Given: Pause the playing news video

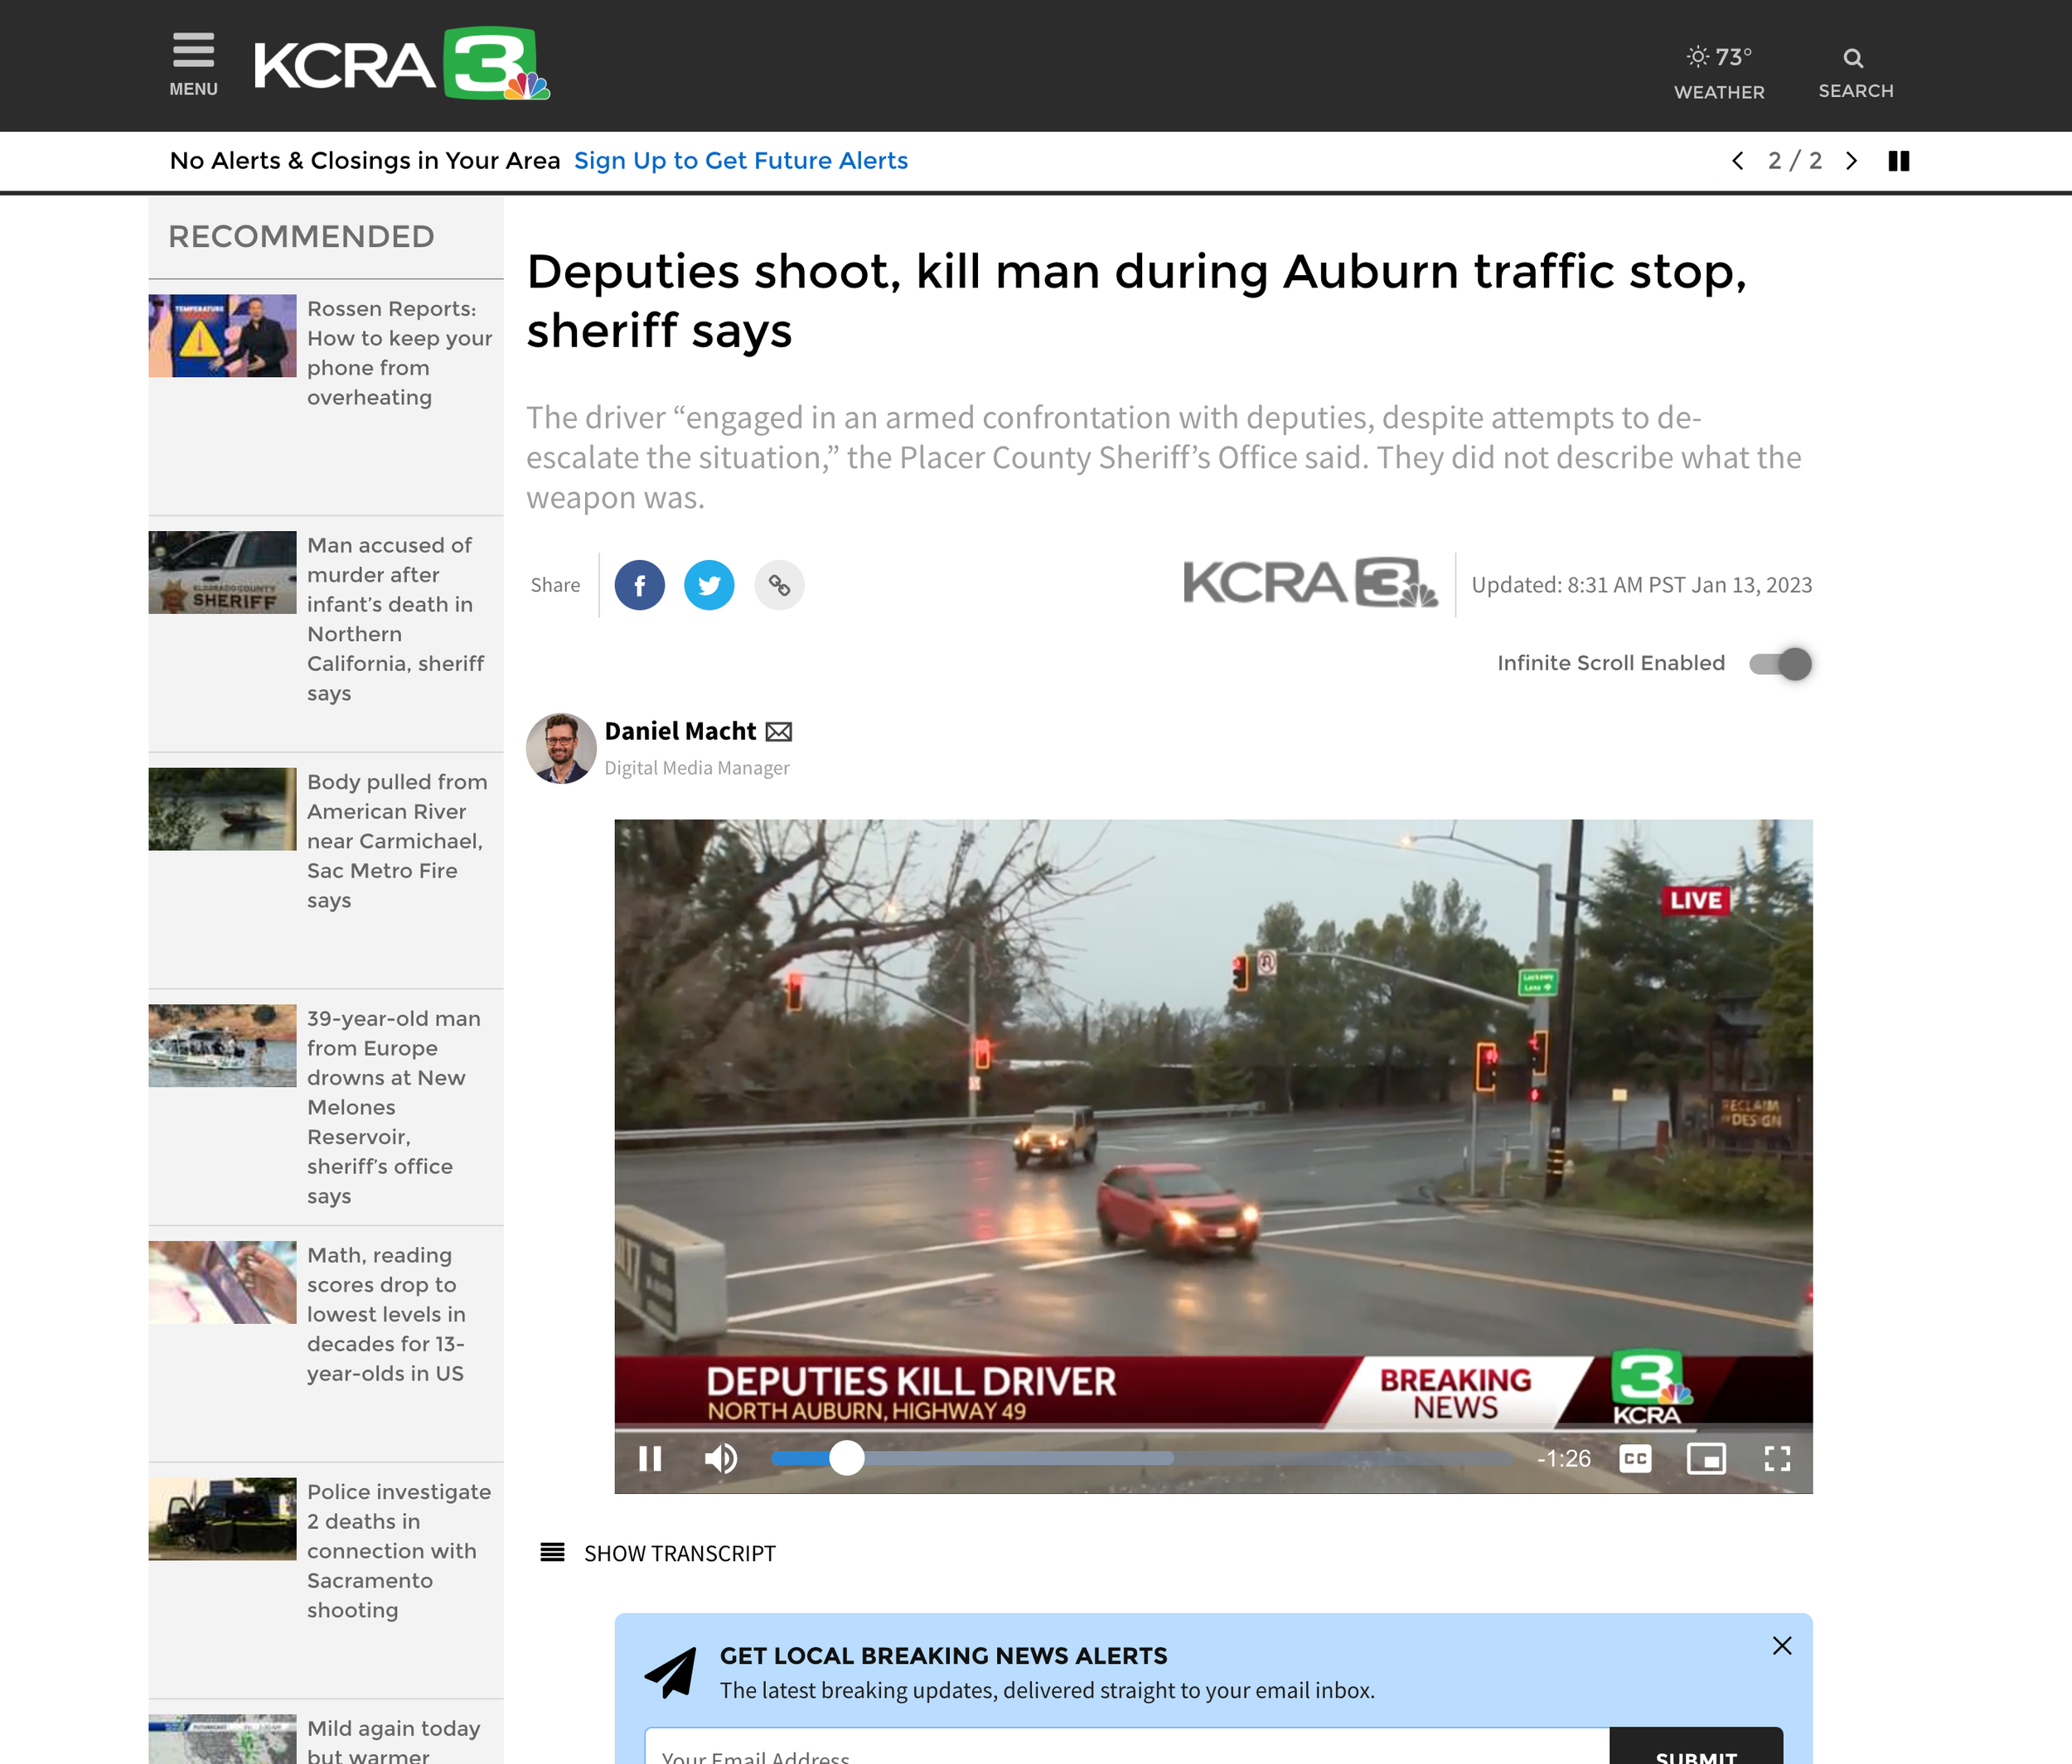Looking at the screenshot, I should click(x=650, y=1458).
